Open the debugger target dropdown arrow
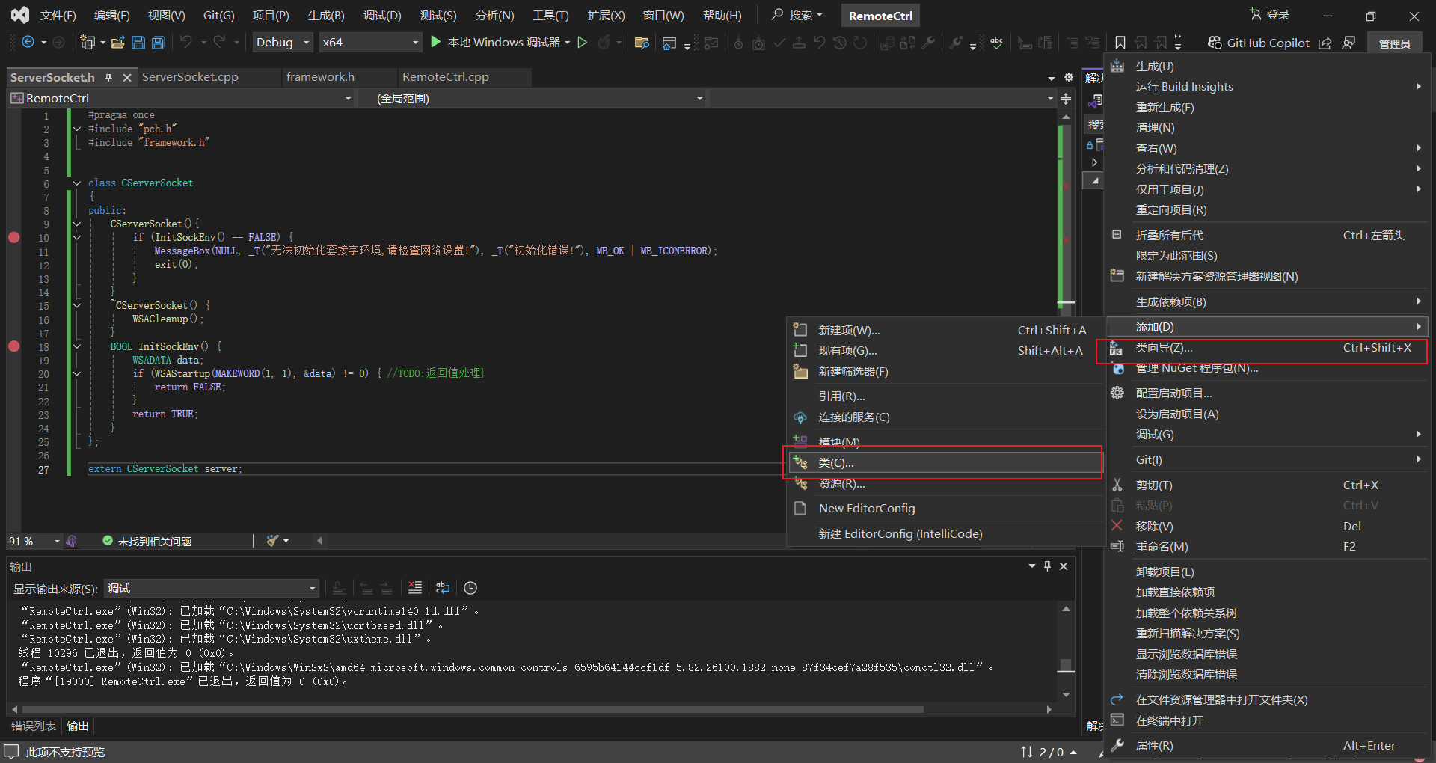Screen dimensions: 1436x763 click(x=568, y=43)
